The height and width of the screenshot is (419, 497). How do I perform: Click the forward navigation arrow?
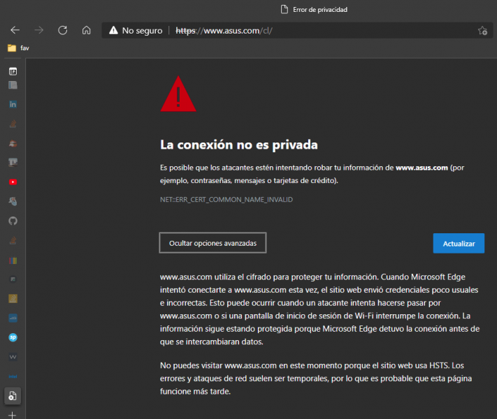click(39, 31)
